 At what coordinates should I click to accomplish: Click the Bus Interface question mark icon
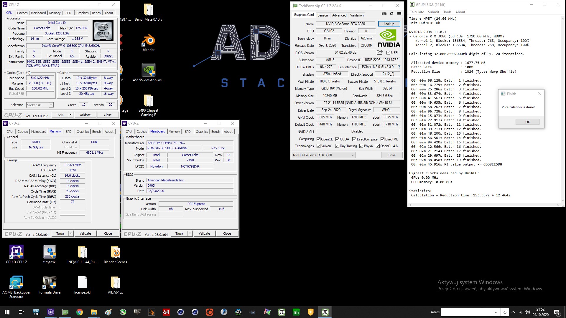[399, 67]
